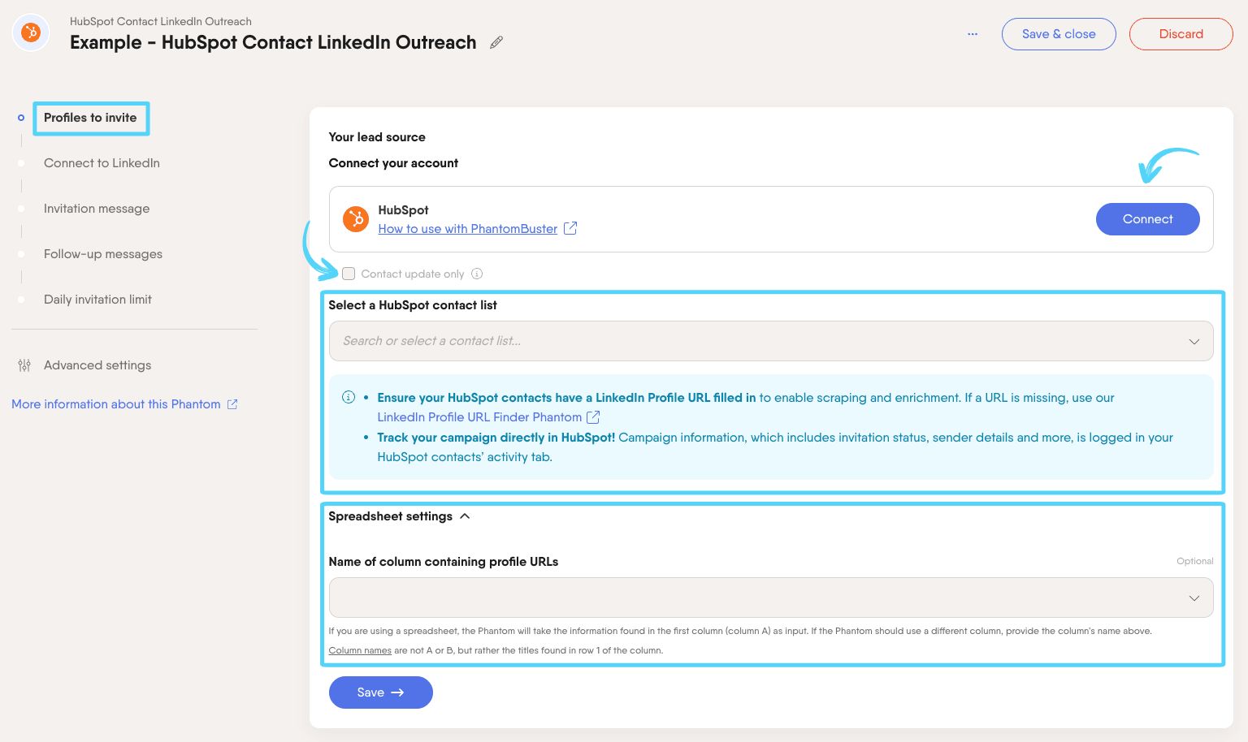Click the external link icon beside How to use
Screen dimensions: 1248x742
pos(570,228)
